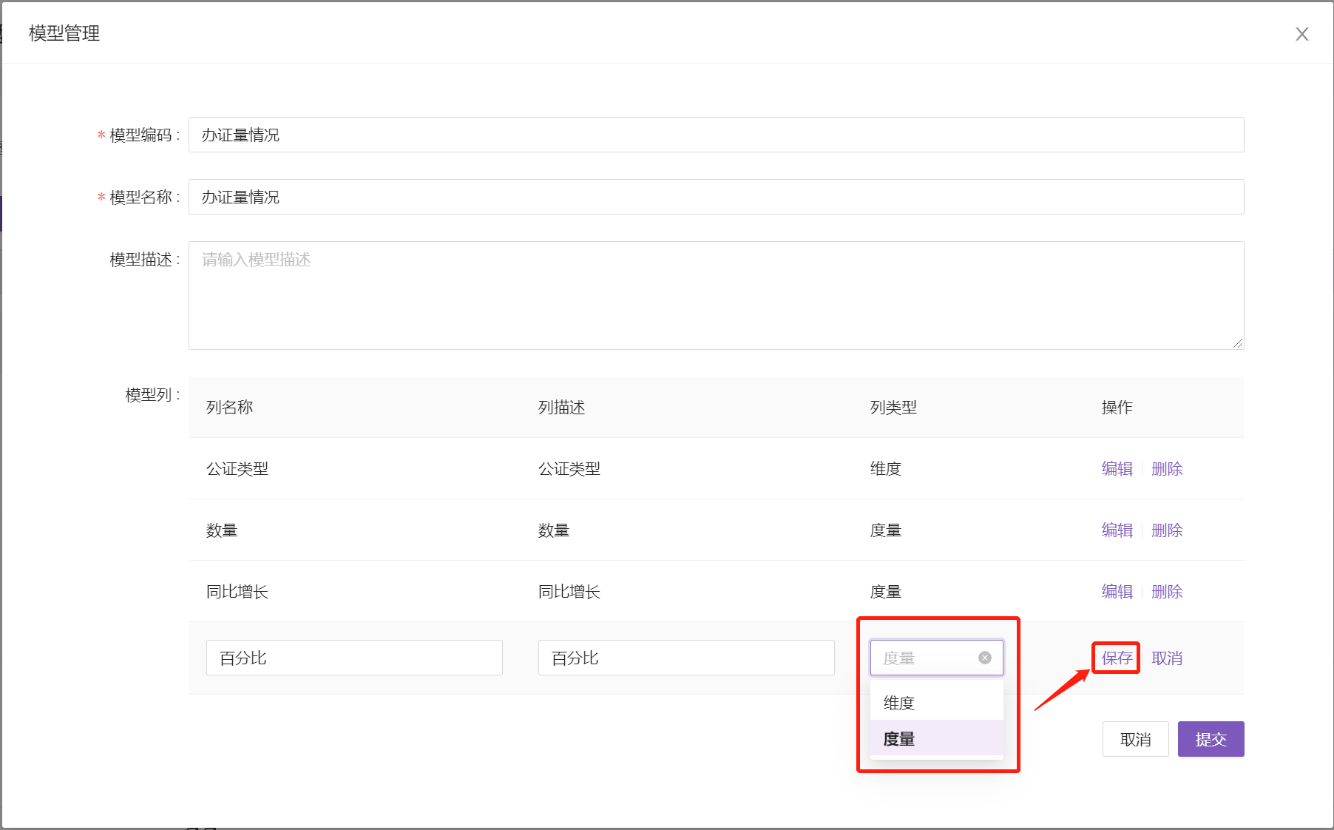Delete the 同比增长 row
The image size is (1334, 830).
(x=1167, y=592)
